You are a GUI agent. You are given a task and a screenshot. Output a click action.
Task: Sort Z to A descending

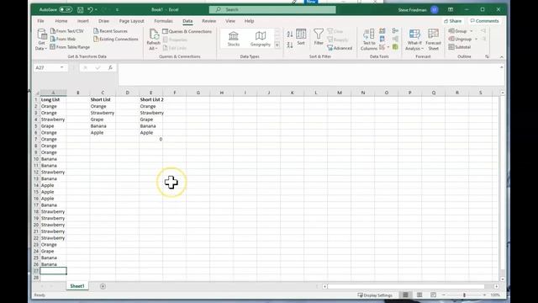[x=290, y=45]
